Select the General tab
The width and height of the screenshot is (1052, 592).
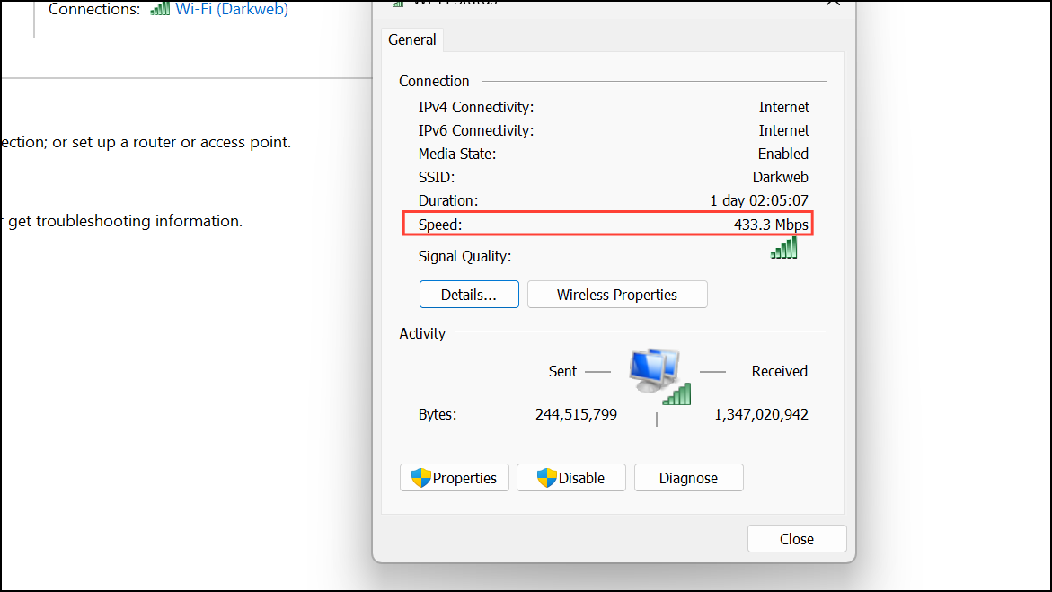(411, 40)
